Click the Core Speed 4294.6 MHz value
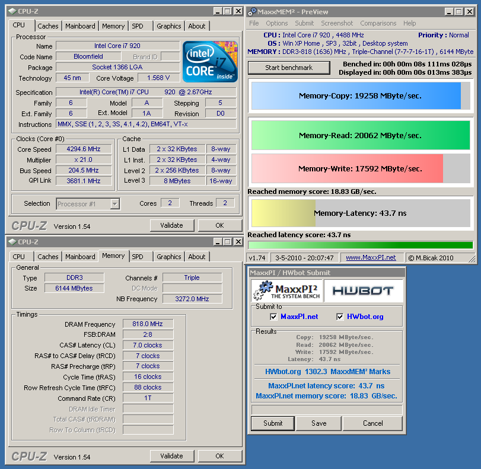This screenshot has width=481, height=469. coord(84,149)
